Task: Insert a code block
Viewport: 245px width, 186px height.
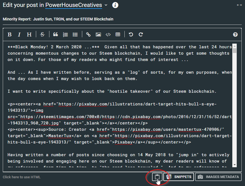Action: tap(108, 34)
